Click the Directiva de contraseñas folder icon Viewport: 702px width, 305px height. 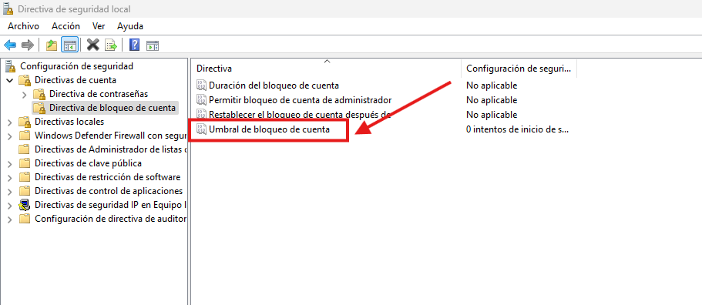pos(39,95)
